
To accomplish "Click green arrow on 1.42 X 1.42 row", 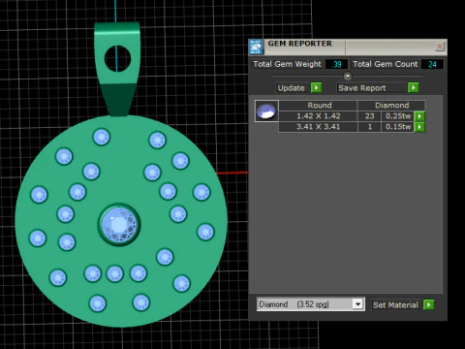I will pos(419,116).
